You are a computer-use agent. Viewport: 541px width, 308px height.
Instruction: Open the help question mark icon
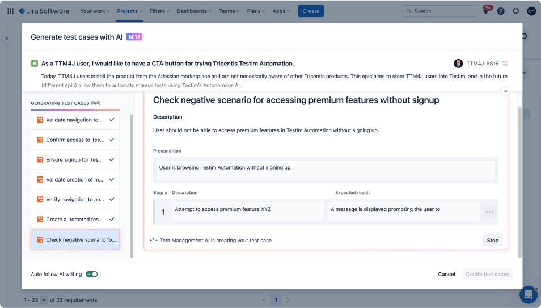501,11
